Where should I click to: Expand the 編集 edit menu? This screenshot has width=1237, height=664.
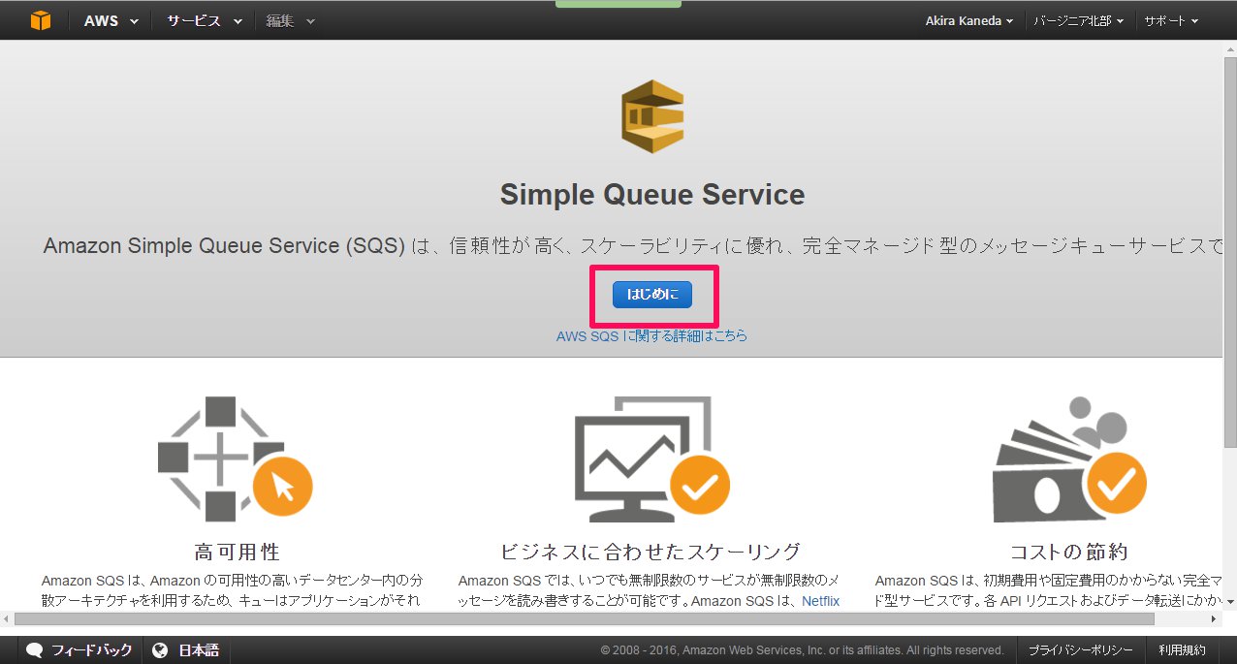pyautogui.click(x=291, y=20)
